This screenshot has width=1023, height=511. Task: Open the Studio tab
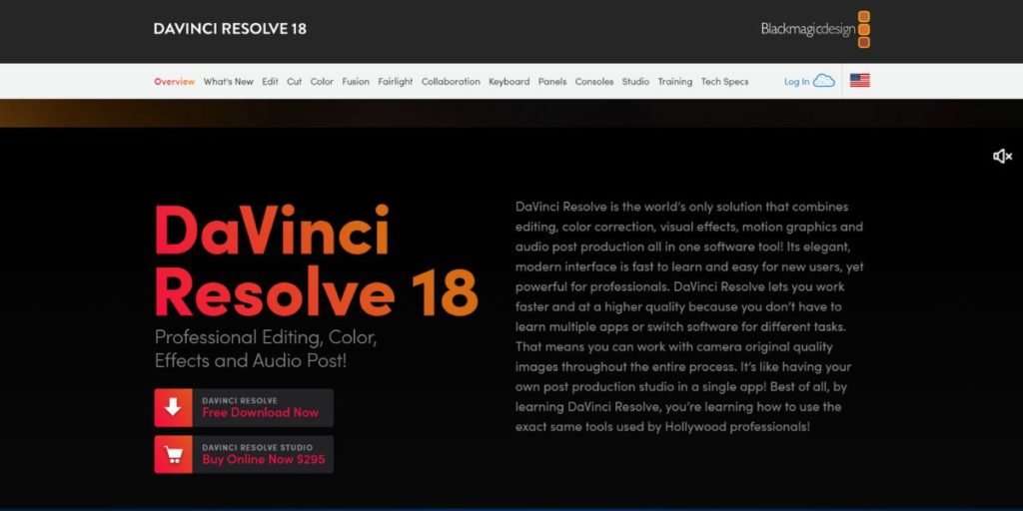coord(635,82)
